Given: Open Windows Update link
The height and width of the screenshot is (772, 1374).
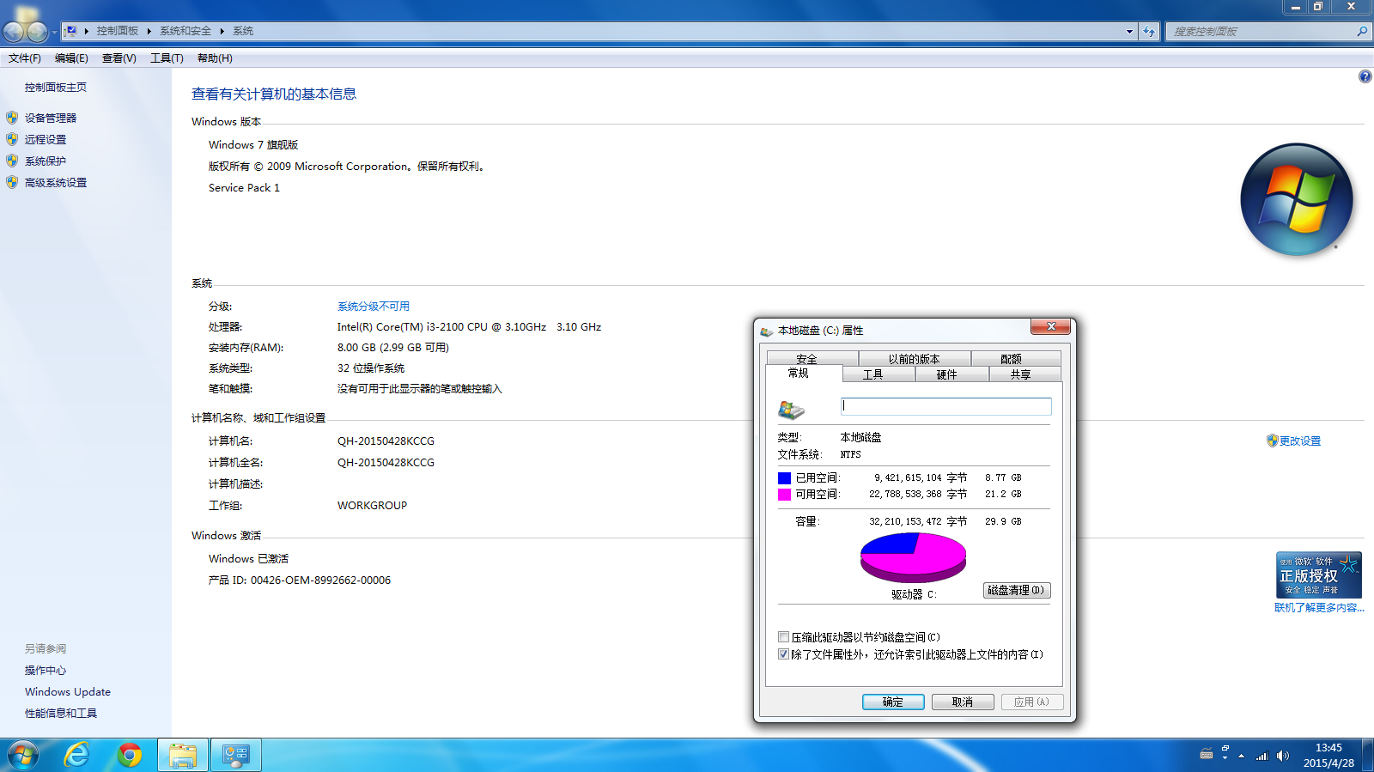Looking at the screenshot, I should pos(68,691).
